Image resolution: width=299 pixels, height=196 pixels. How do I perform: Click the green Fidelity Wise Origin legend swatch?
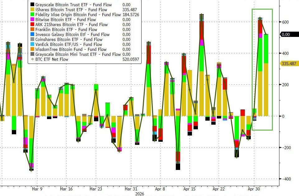click(32, 15)
